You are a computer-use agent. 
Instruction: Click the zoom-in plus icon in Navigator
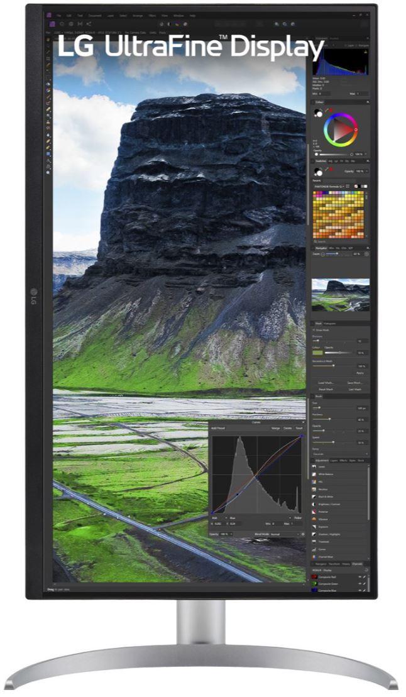[366, 254]
